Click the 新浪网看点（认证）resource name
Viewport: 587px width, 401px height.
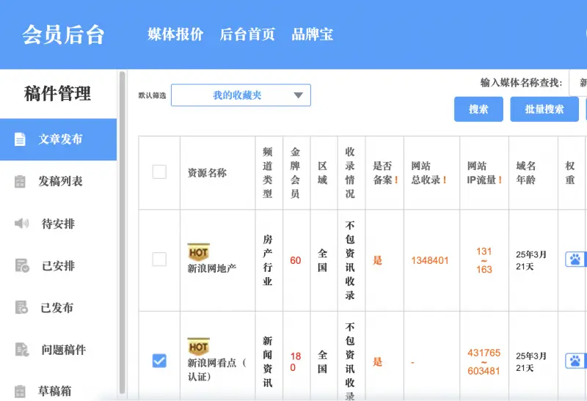tap(217, 369)
